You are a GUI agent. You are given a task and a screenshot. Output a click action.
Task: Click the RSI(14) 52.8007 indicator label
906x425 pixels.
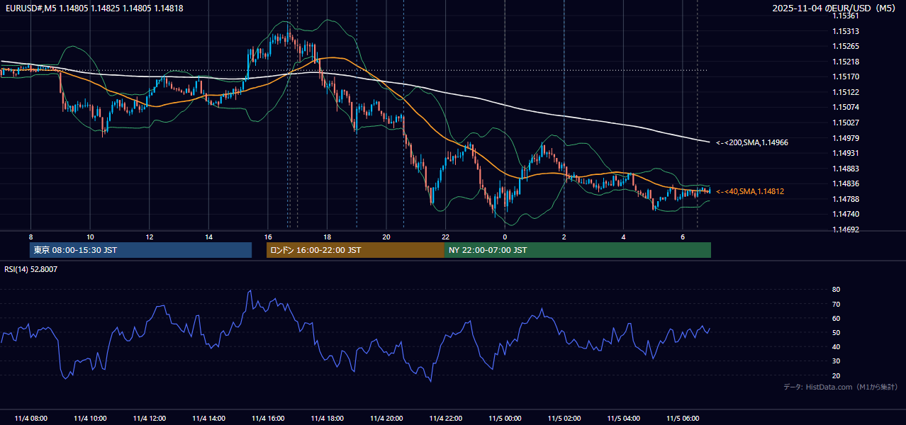pyautogui.click(x=30, y=269)
